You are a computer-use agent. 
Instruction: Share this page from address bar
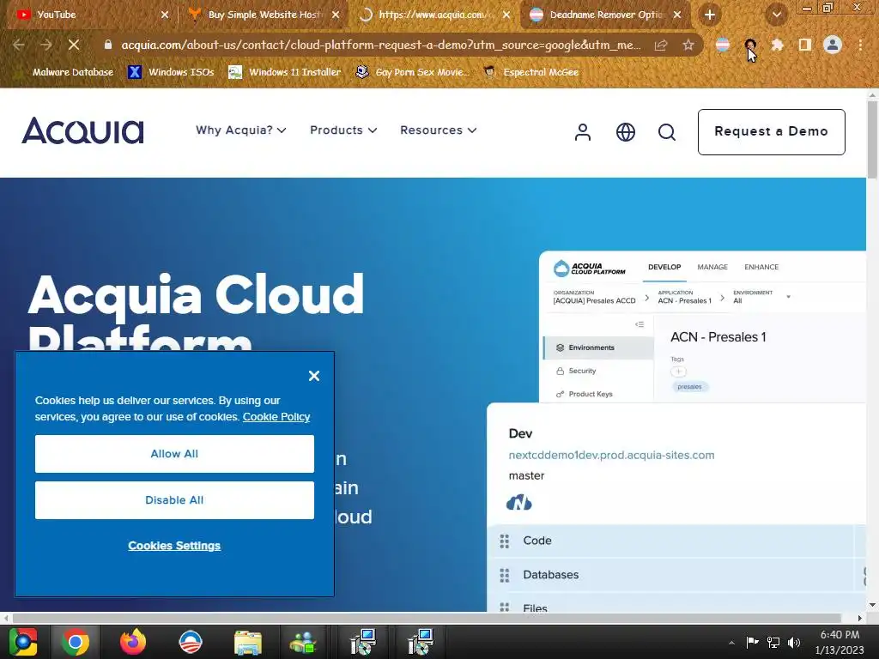(x=661, y=45)
